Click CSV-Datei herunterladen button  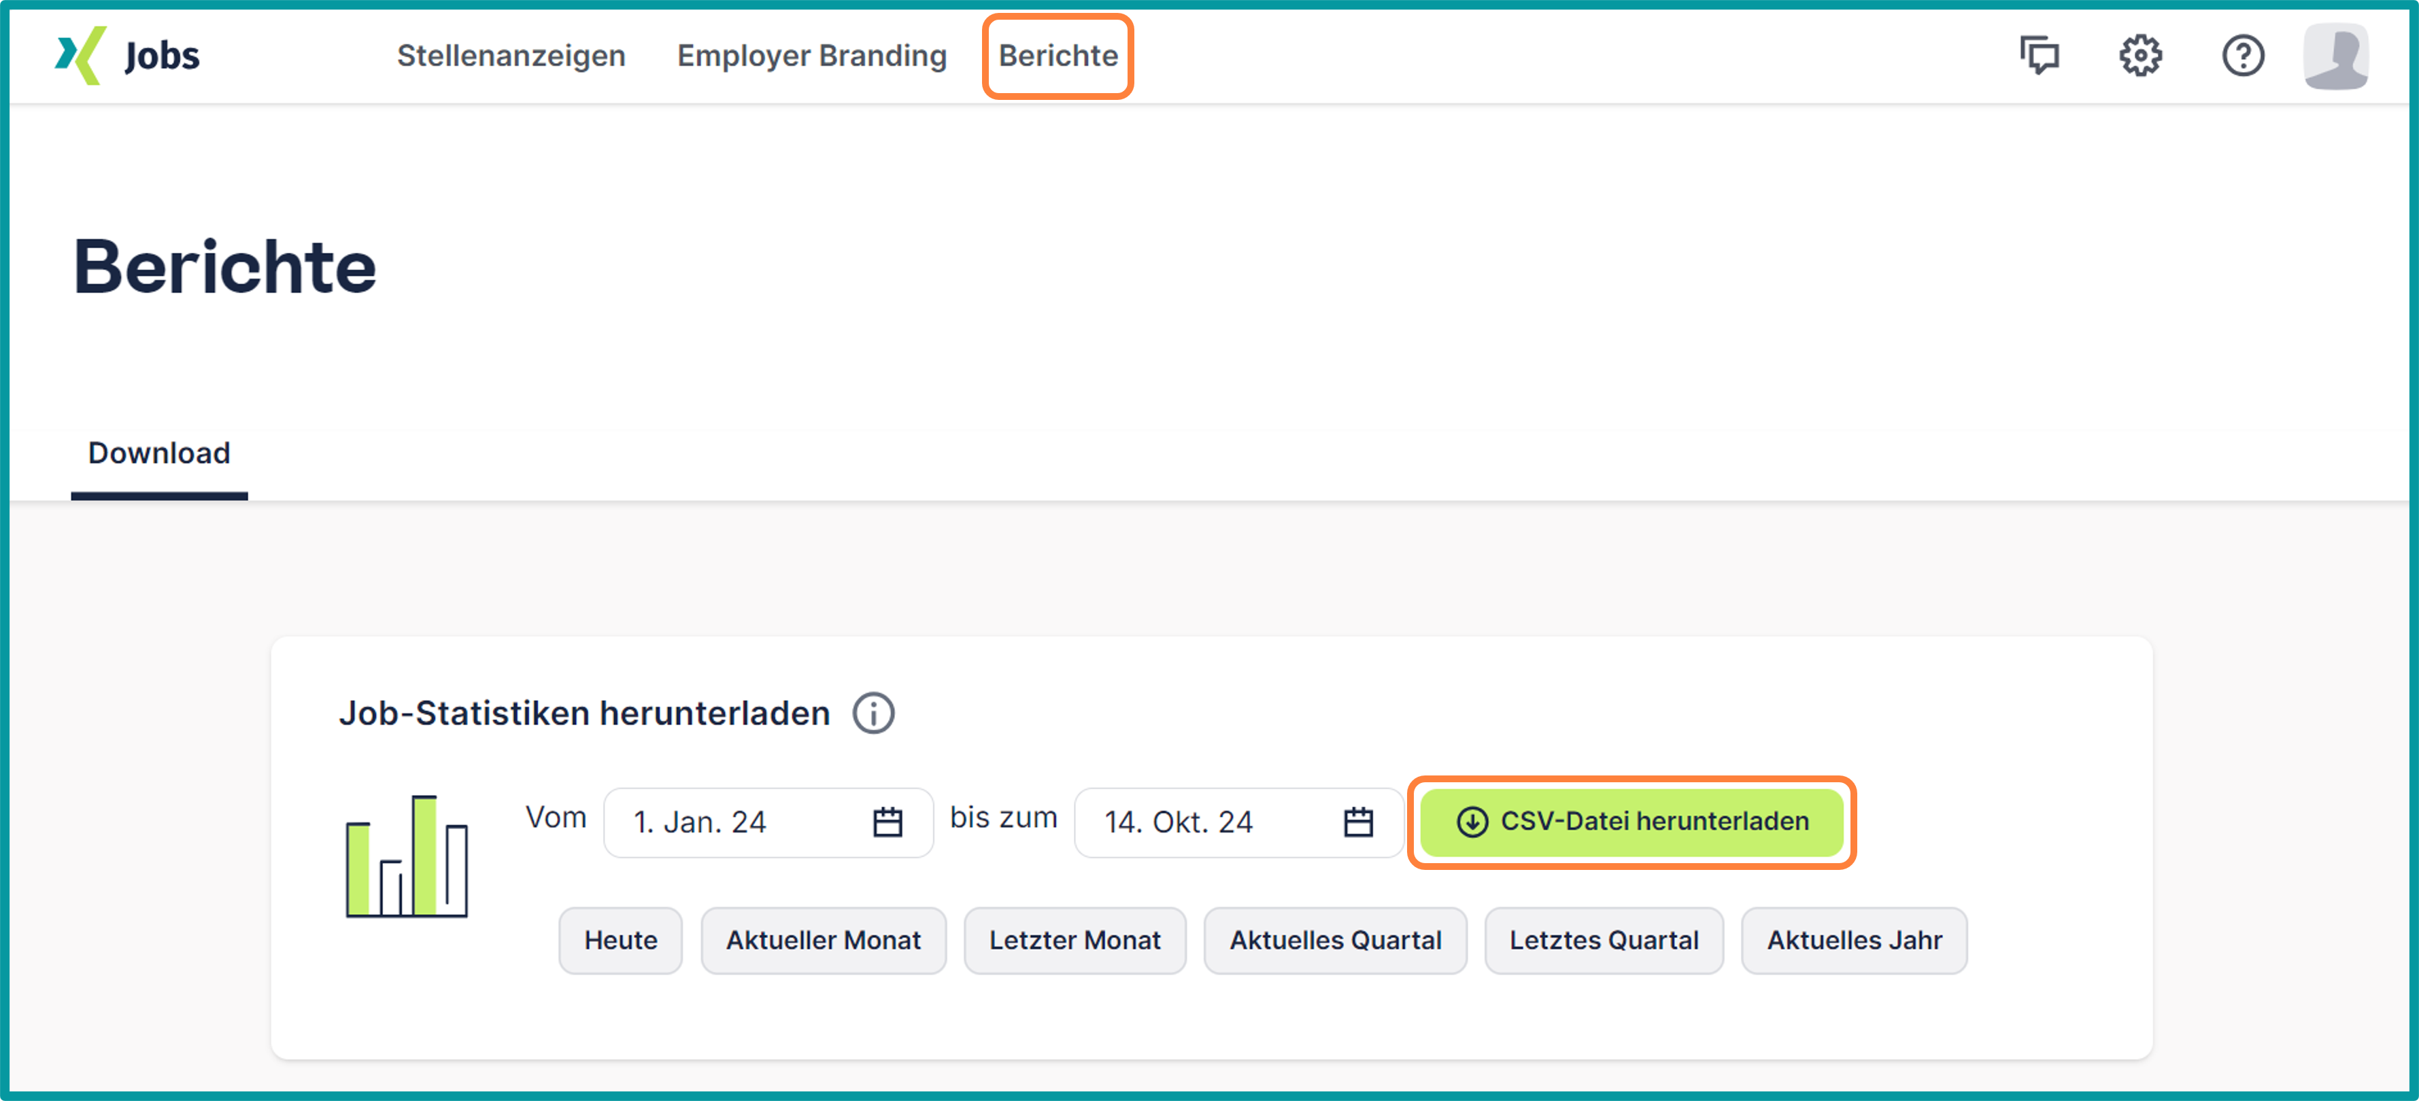click(x=1631, y=821)
